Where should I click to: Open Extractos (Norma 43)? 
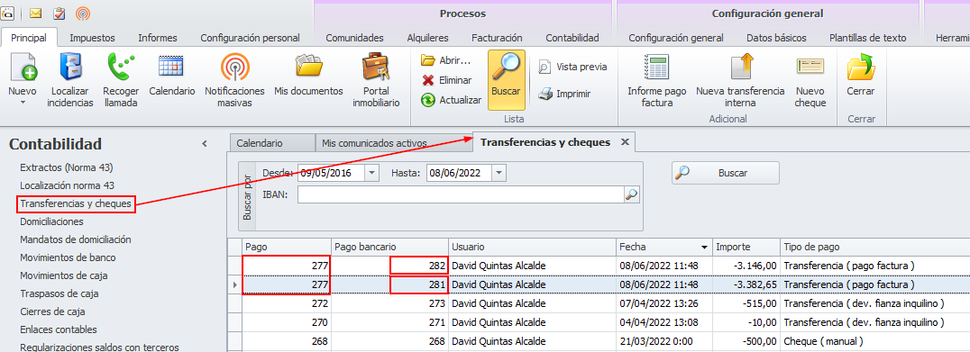[67, 167]
